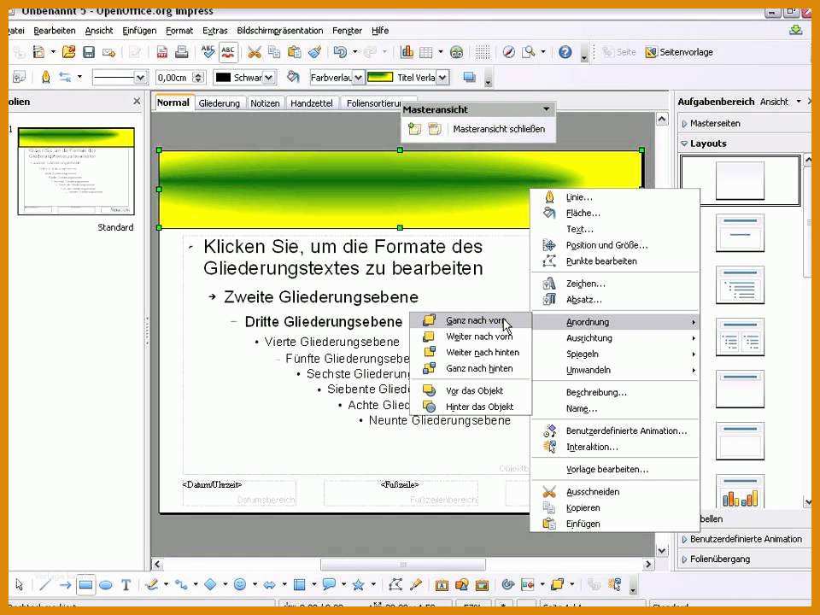Set the line width field 0,00cm

[x=174, y=78]
